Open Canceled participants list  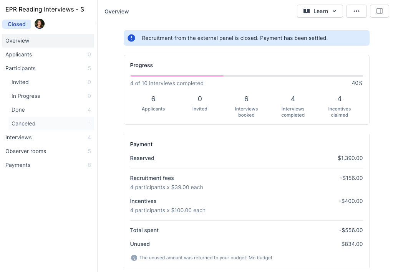[23, 124]
